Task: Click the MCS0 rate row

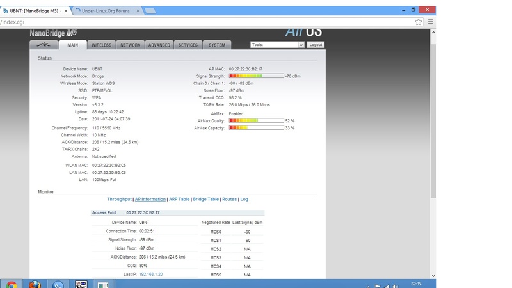Action: (x=232, y=232)
